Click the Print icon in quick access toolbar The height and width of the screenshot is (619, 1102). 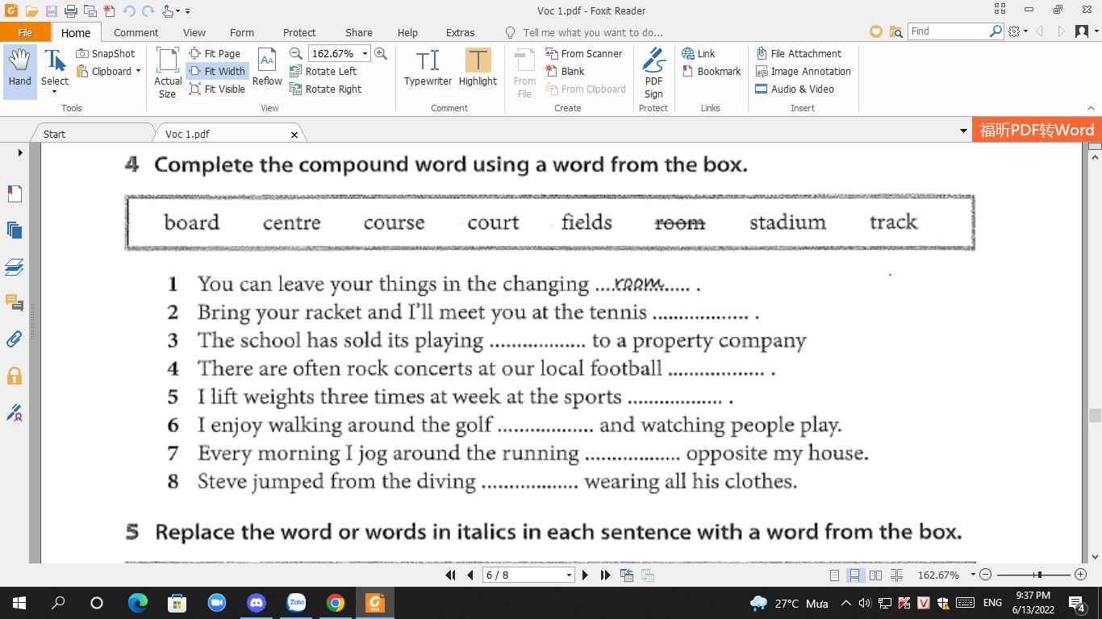coord(70,11)
